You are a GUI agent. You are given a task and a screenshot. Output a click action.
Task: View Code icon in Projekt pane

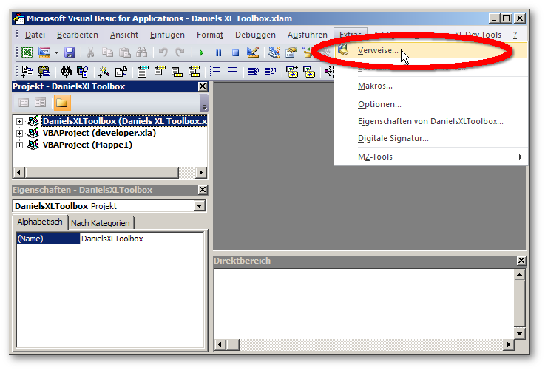[x=24, y=103]
